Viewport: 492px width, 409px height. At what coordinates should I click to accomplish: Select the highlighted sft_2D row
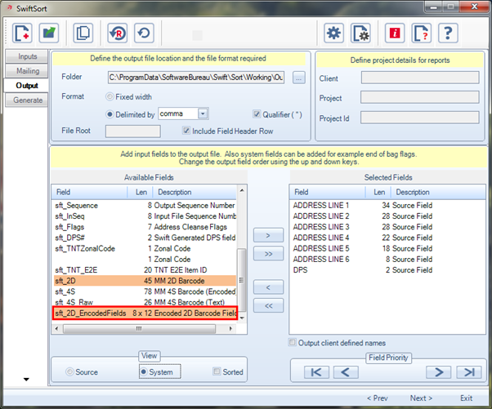click(145, 281)
